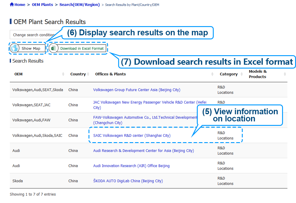The height and width of the screenshot is (203, 296).
Task: Select Volkswagen,Audi,FAW OEM cell
Action: tap(31, 120)
